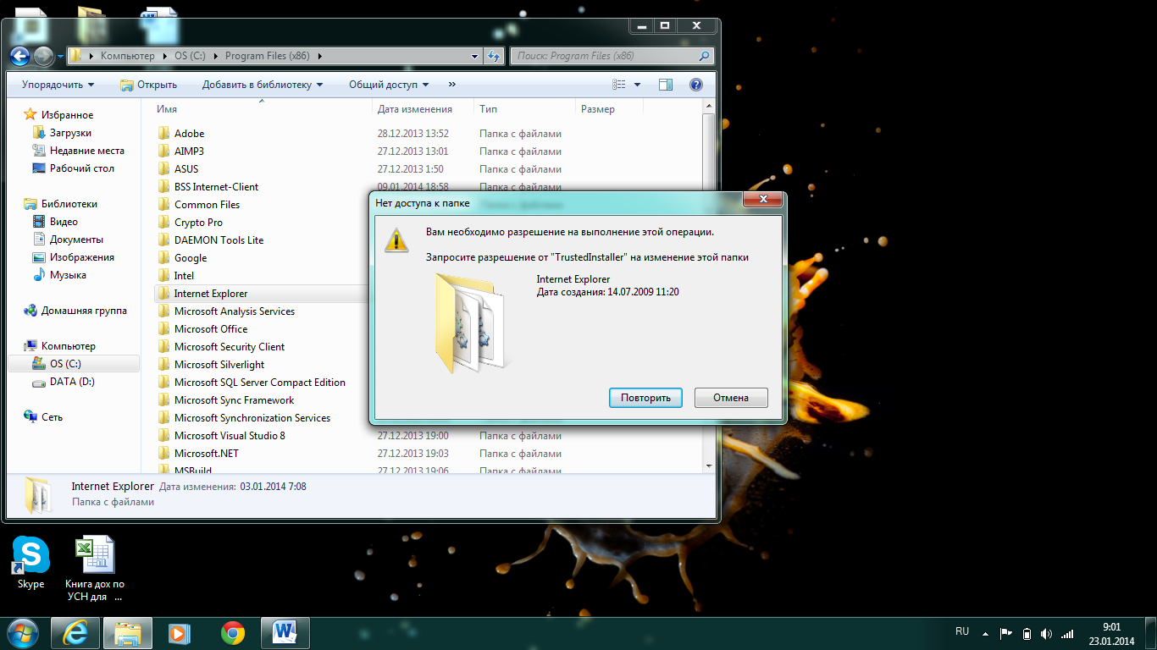This screenshot has height=650, width=1157.
Task: Open the Упорядочить menu
Action: 58,85
